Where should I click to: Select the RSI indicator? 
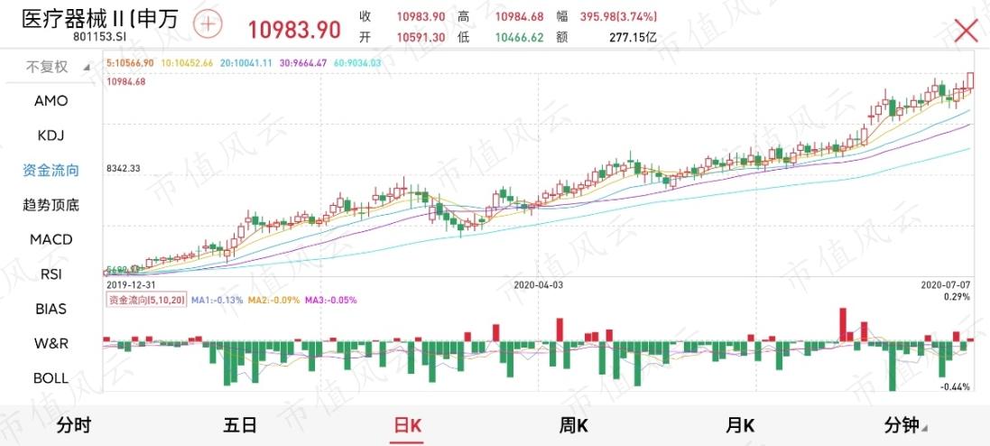(x=51, y=274)
